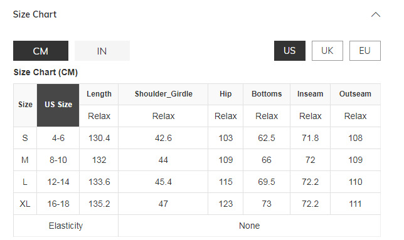Click the Size Chart (CM) title

(46, 72)
